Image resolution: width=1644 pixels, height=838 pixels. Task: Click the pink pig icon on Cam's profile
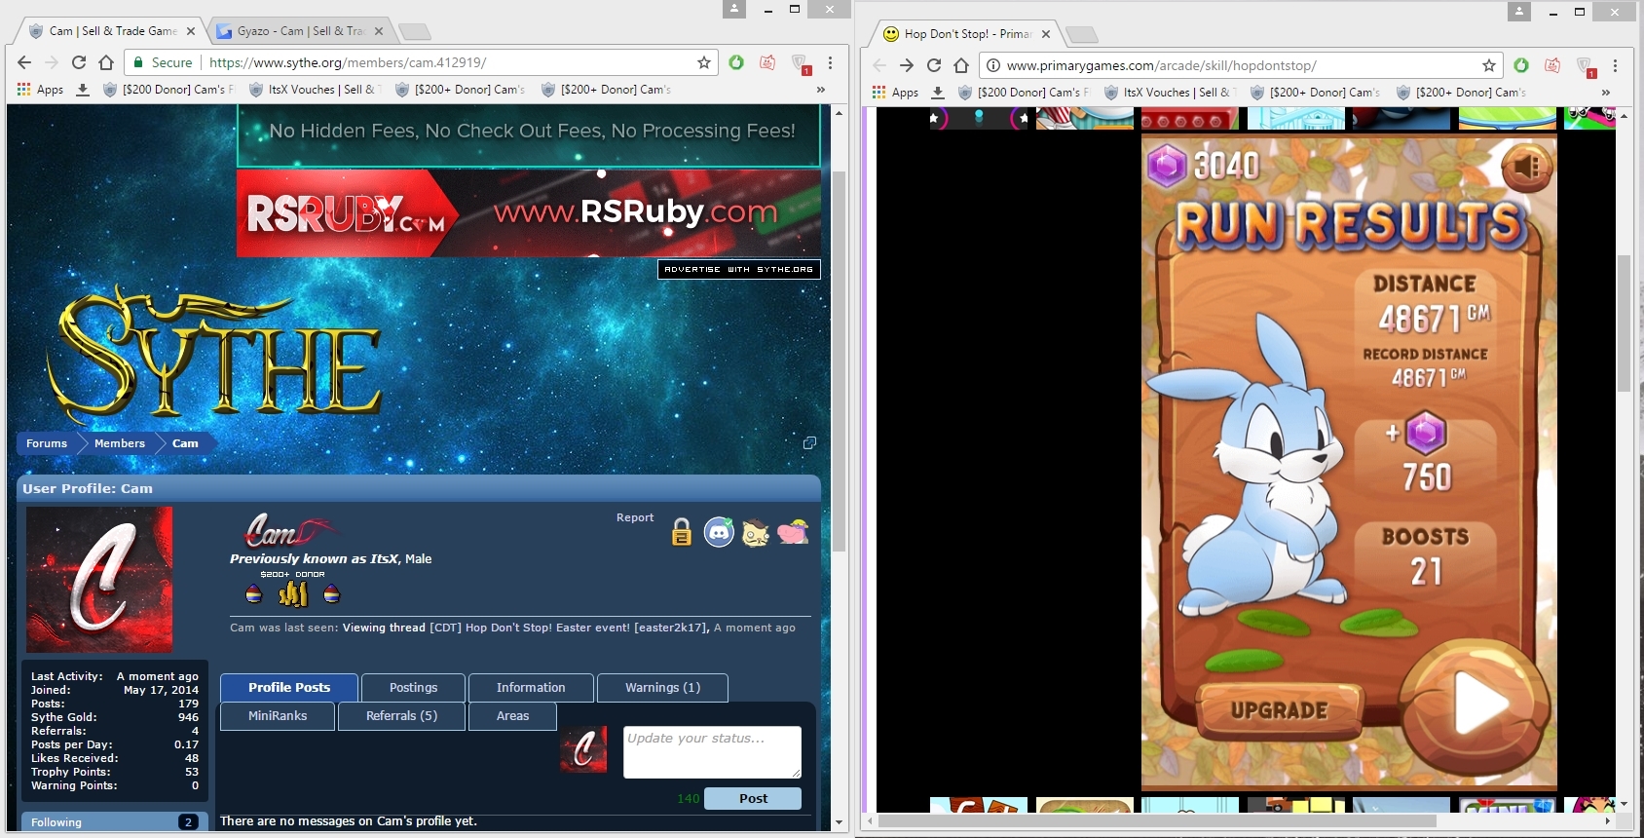click(793, 532)
